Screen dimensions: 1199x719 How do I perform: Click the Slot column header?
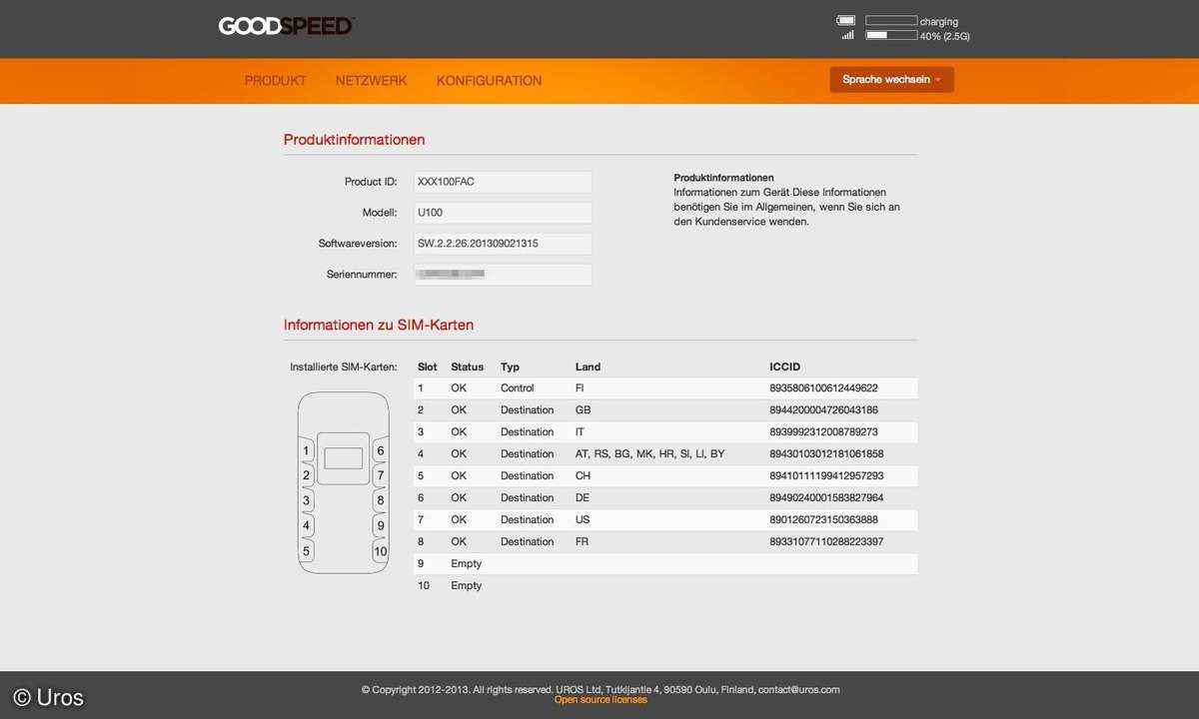(428, 366)
